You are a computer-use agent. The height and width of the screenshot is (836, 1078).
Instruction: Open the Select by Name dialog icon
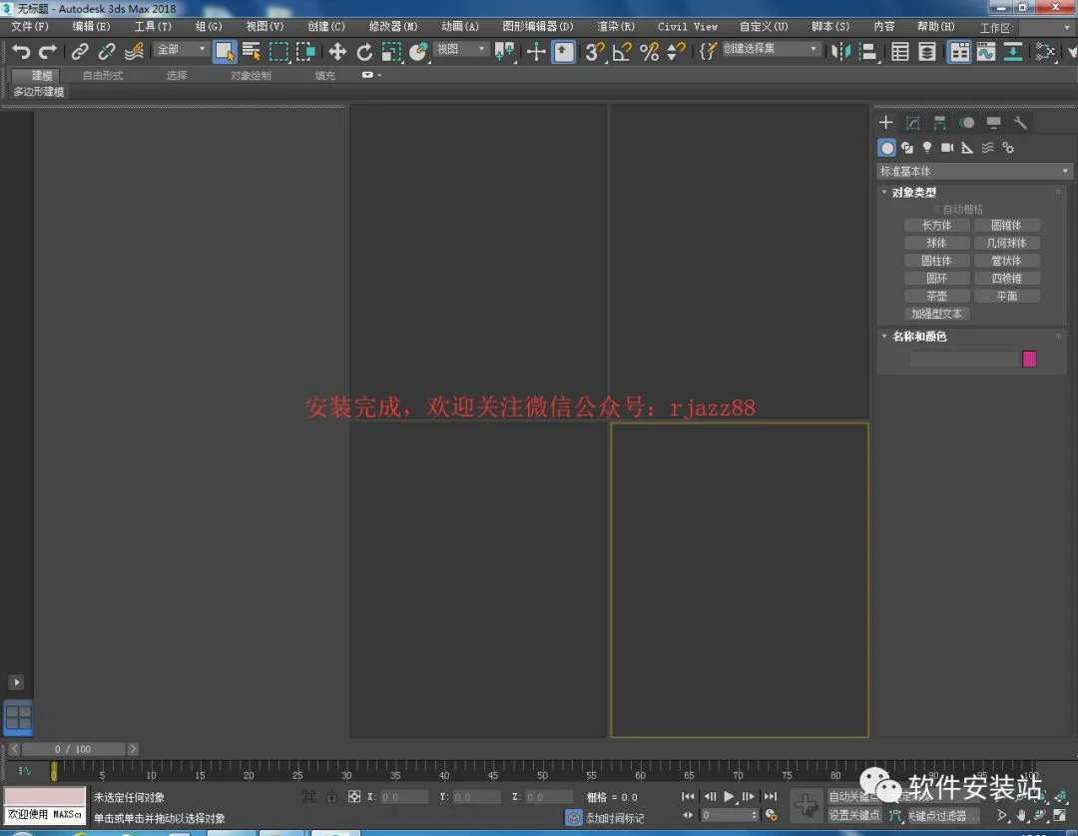(252, 52)
